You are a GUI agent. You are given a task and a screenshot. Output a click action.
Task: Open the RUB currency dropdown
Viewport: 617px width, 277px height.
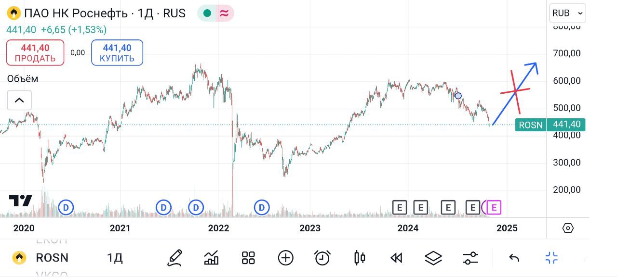coord(567,13)
